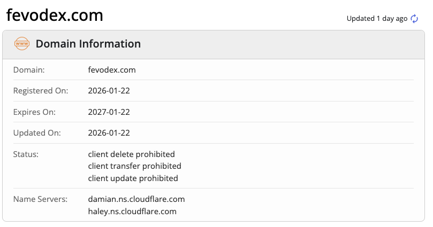Click the Domain Information header
The width and height of the screenshot is (433, 227).
tap(88, 44)
